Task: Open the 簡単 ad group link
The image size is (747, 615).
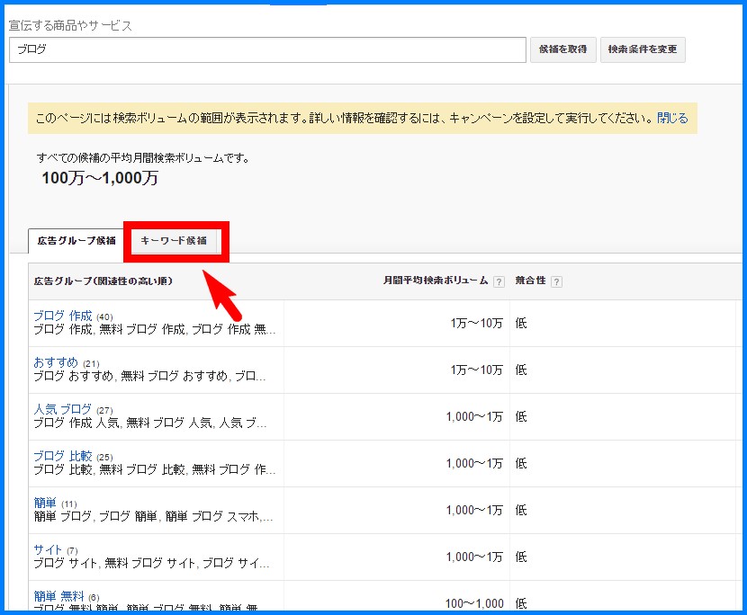Action: [x=45, y=503]
